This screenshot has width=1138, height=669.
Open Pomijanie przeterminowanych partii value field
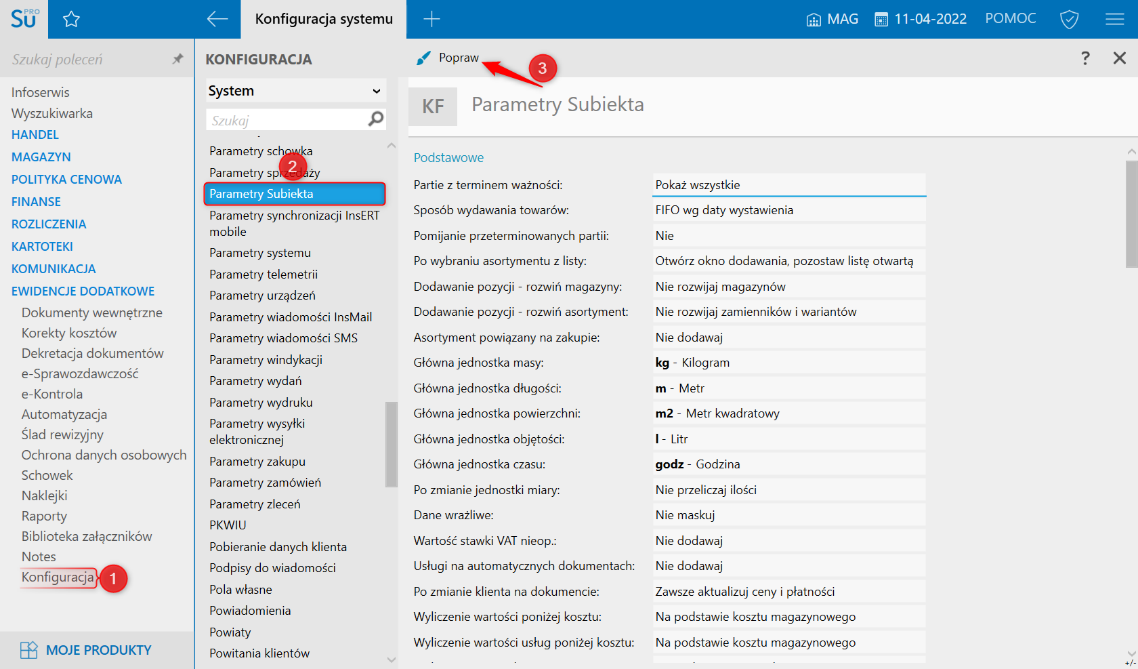pos(789,236)
